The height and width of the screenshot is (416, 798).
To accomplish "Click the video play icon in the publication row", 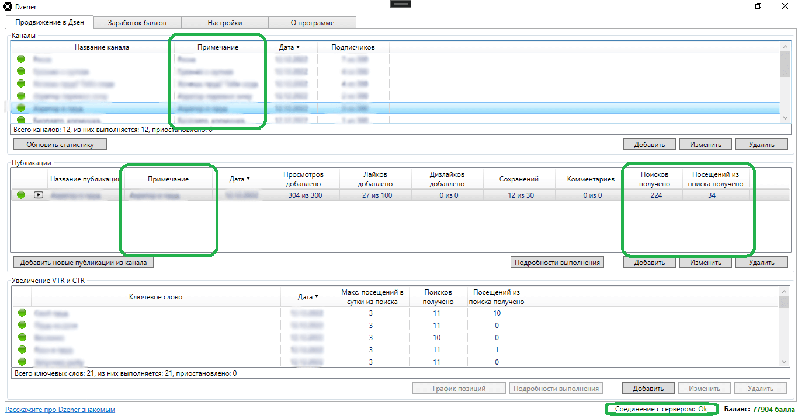I will point(39,195).
